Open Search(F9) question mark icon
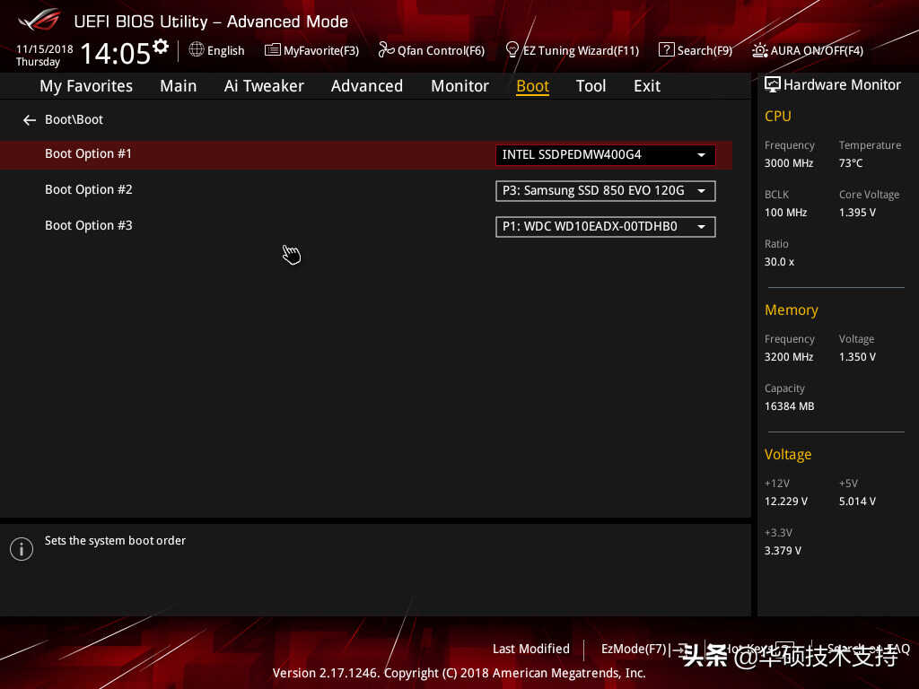This screenshot has width=919, height=689. point(667,50)
